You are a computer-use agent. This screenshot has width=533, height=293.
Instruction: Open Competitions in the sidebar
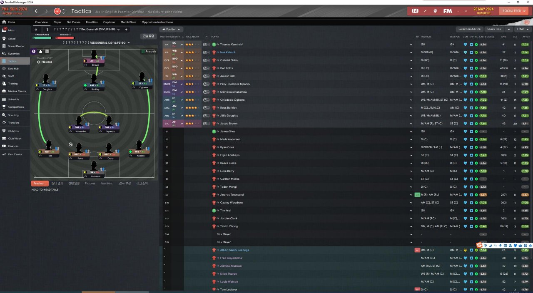16,107
